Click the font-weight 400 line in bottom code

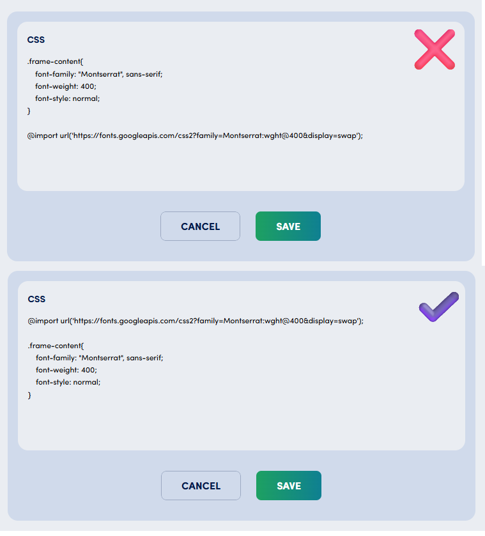click(66, 370)
